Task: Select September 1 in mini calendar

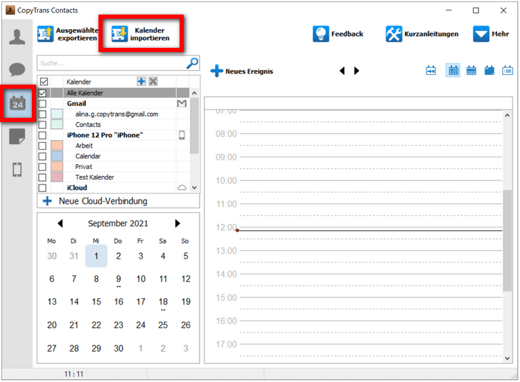Action: coord(96,256)
